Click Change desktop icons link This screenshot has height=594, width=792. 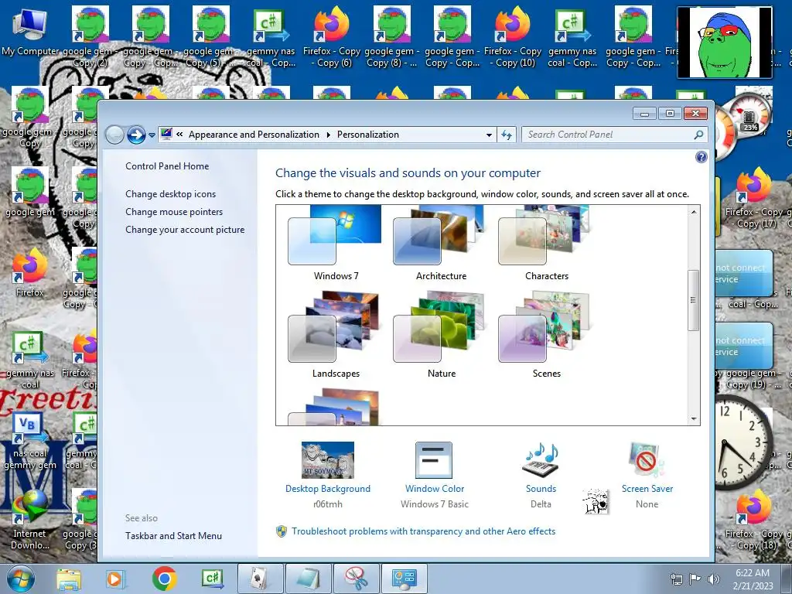(x=171, y=194)
